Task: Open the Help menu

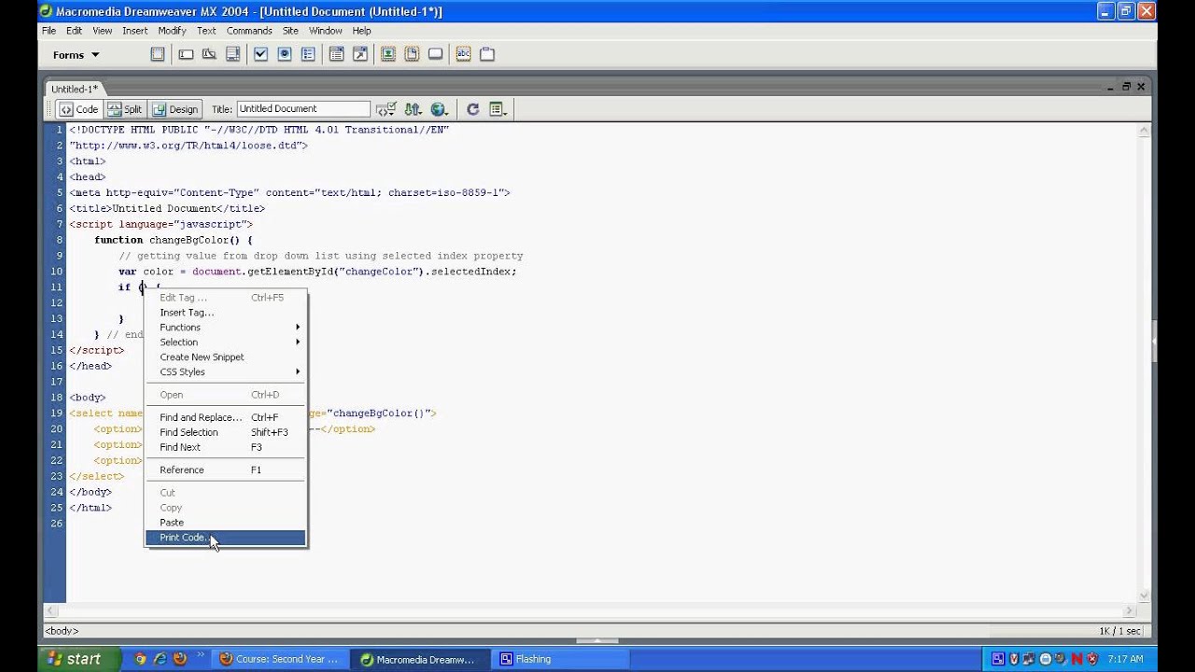Action: (361, 31)
